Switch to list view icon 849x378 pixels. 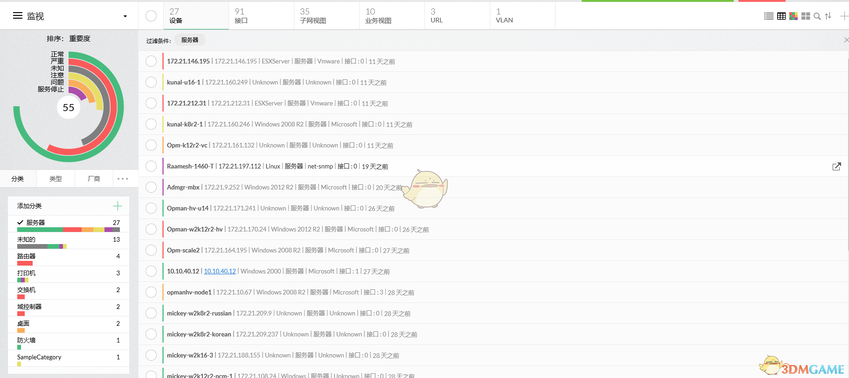click(x=769, y=16)
